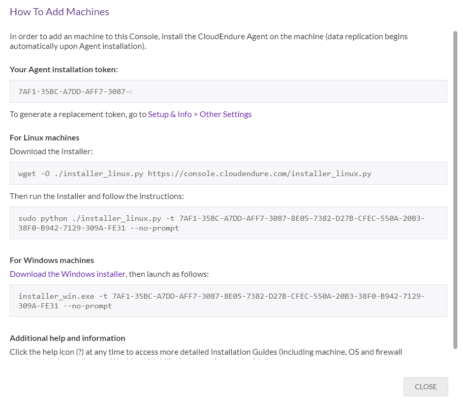Grab the dialog's vertical scrollbar thumb
The height and width of the screenshot is (403, 463).
(x=455, y=188)
